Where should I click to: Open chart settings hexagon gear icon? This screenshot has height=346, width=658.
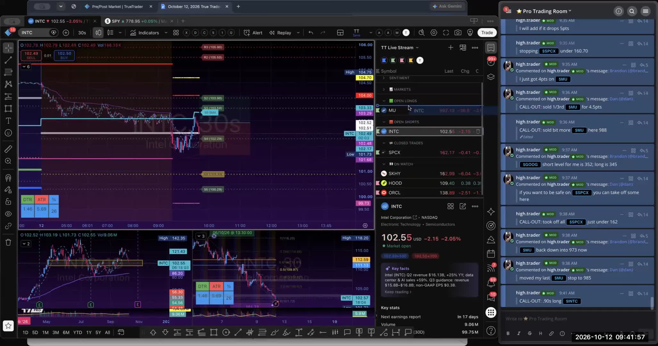pyautogui.click(x=434, y=33)
